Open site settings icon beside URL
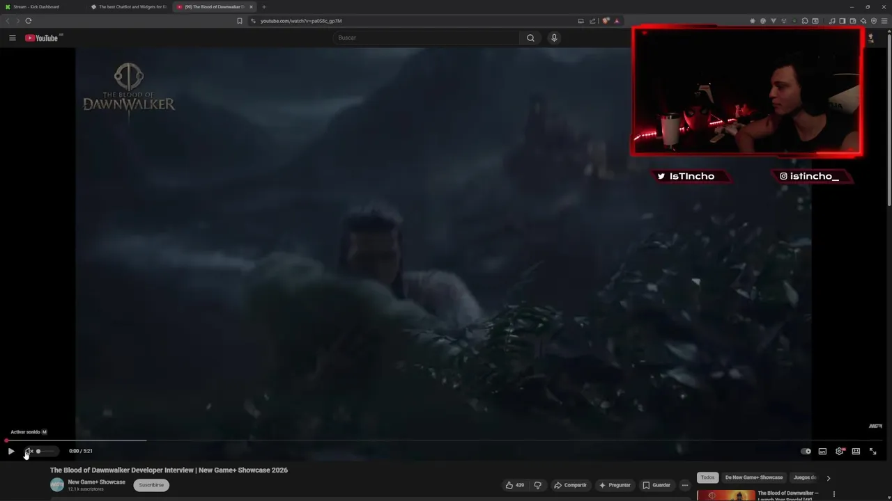 point(253,21)
